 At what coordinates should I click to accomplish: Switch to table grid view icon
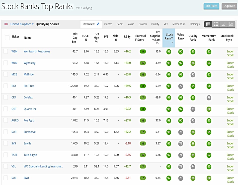208,24
